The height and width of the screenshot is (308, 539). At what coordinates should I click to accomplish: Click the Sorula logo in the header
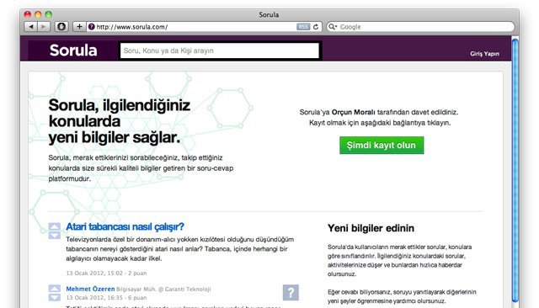click(73, 50)
